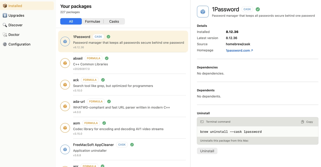Click the aom package icon
The width and height of the screenshot is (321, 167).
click(x=65, y=128)
